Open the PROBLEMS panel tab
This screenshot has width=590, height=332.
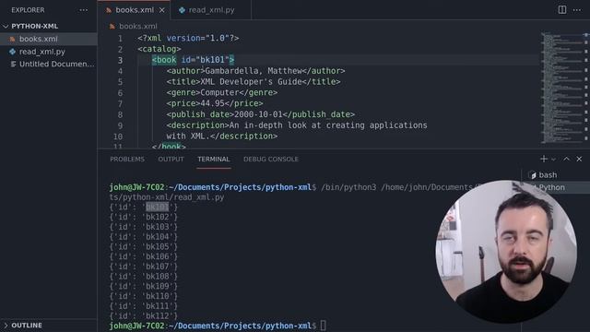pos(127,160)
